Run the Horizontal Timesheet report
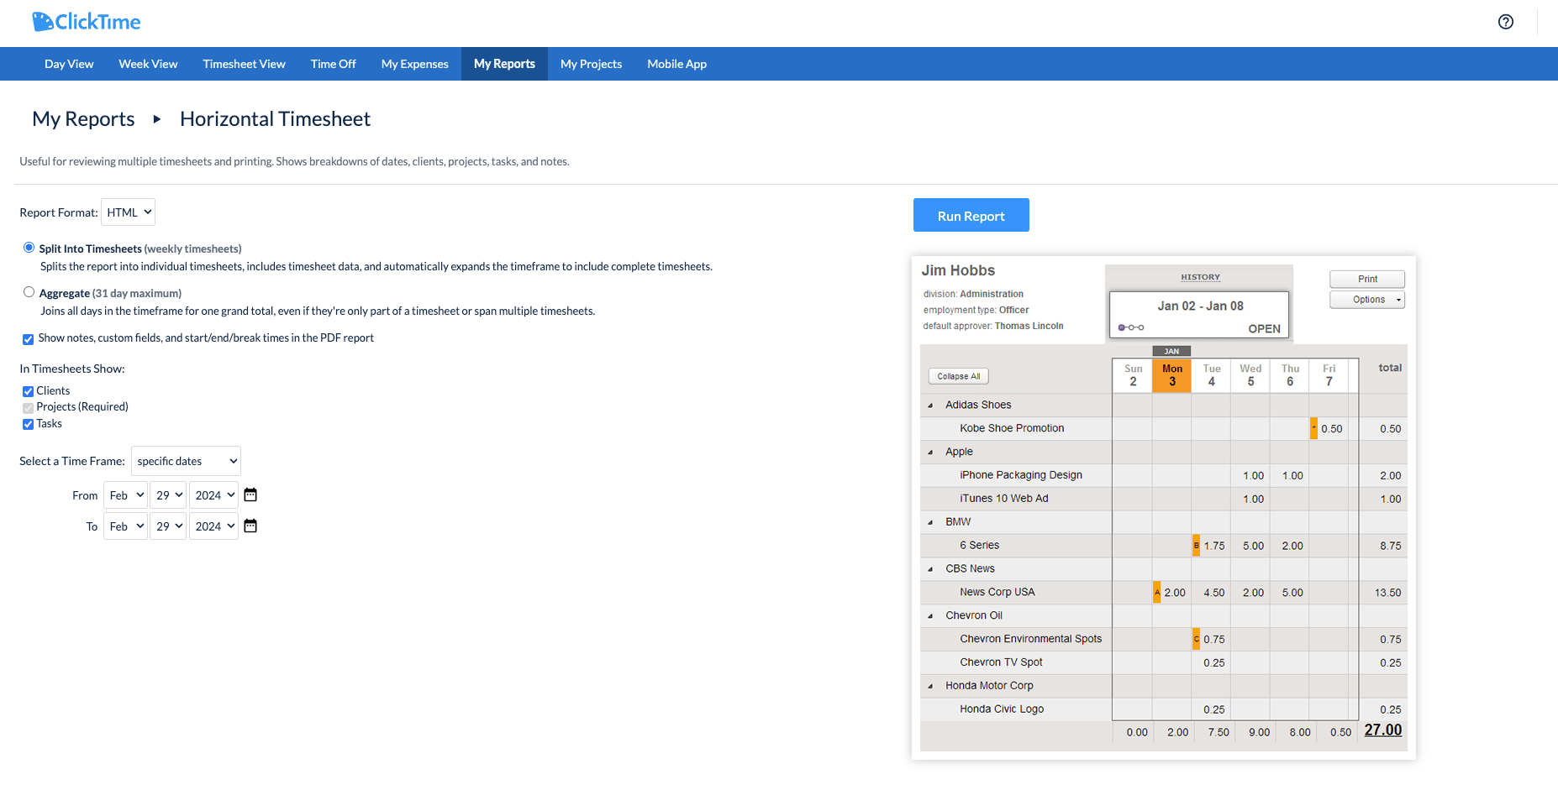 point(971,215)
